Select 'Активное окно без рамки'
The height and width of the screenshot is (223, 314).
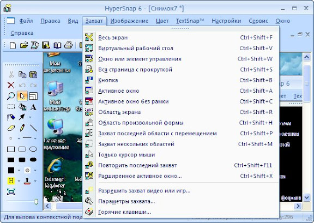(x=180, y=101)
